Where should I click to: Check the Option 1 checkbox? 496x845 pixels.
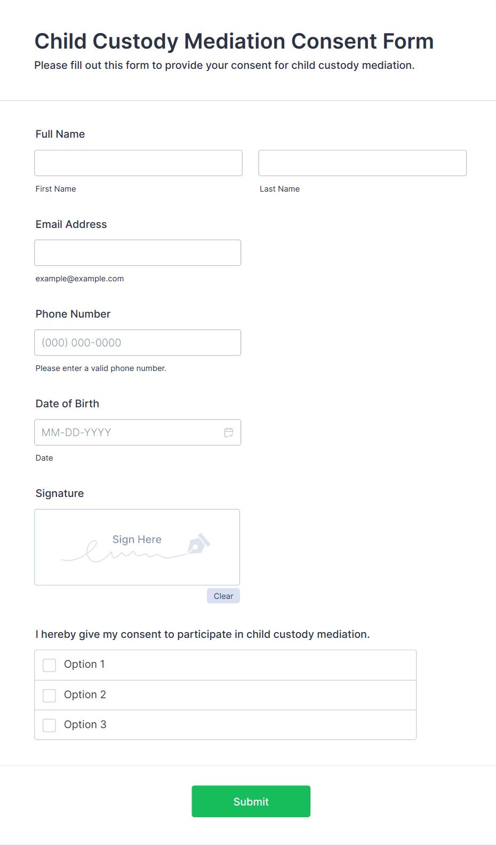(50, 665)
